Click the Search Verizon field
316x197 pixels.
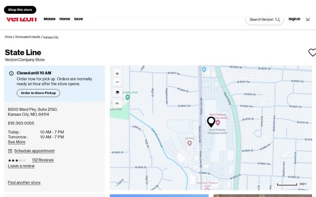tap(265, 20)
